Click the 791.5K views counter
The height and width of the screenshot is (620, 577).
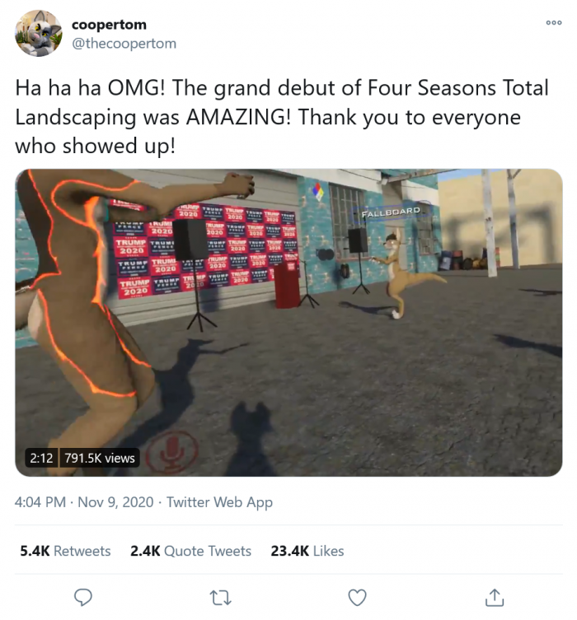pos(100,458)
